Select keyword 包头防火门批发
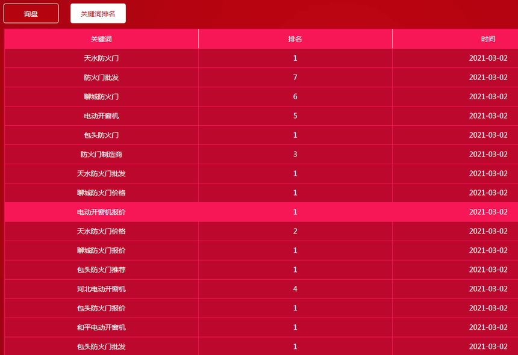 pos(101,347)
